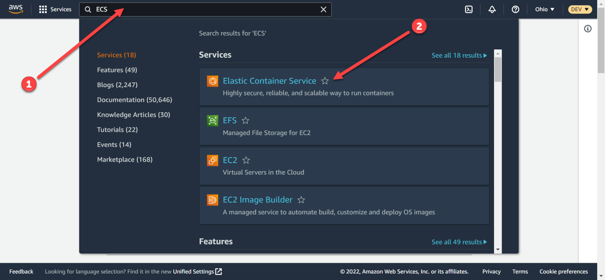
Task: Open the Elastic Container Service link
Action: click(269, 81)
